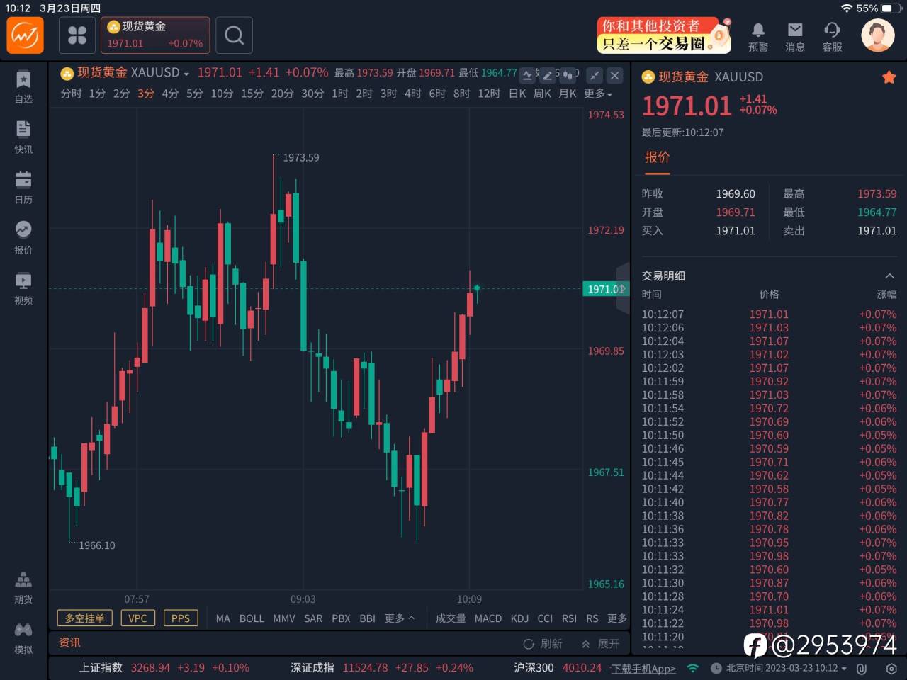The width and height of the screenshot is (907, 680).
Task: Select the 分时 timeframe tab
Action: (x=71, y=93)
